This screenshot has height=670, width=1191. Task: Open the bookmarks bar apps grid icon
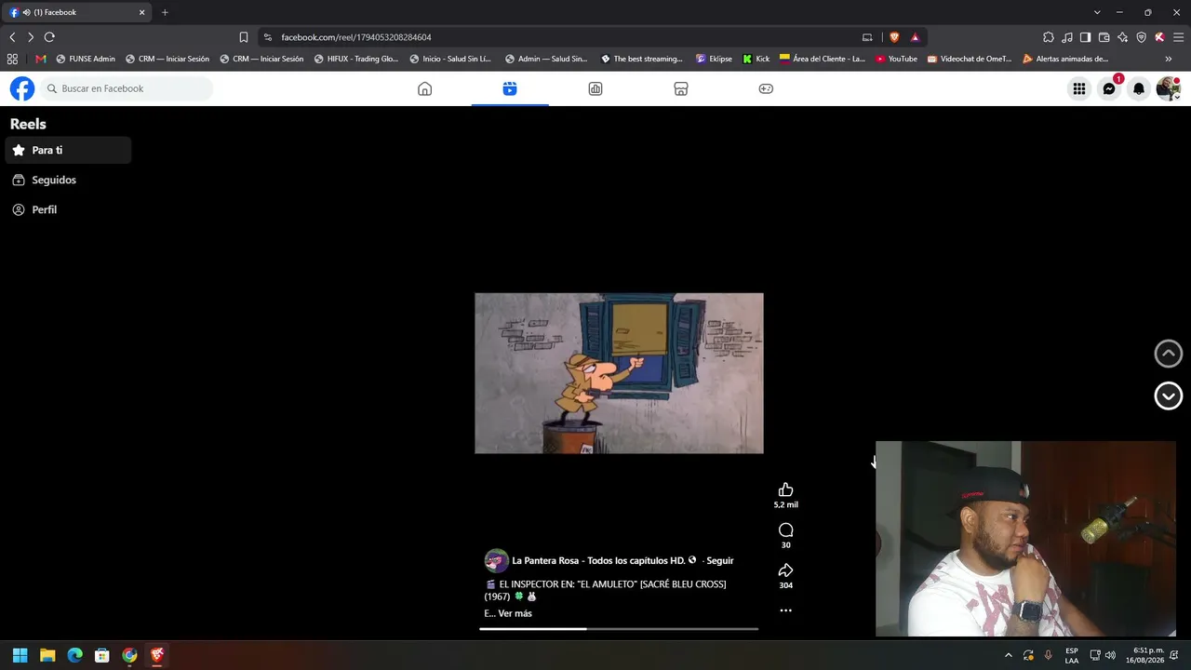12,59
